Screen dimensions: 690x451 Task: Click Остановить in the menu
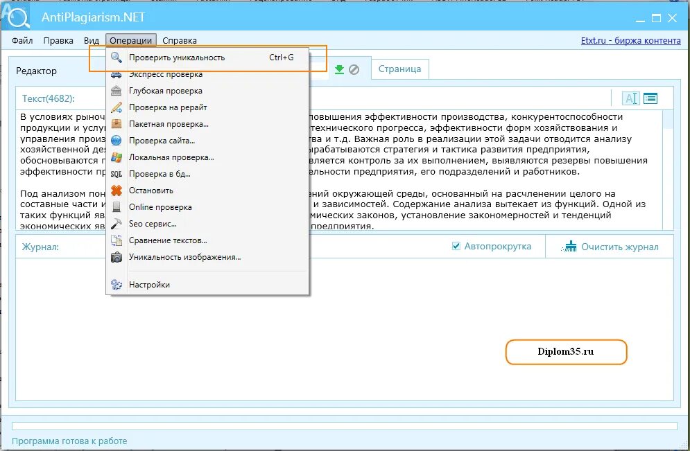click(208, 191)
